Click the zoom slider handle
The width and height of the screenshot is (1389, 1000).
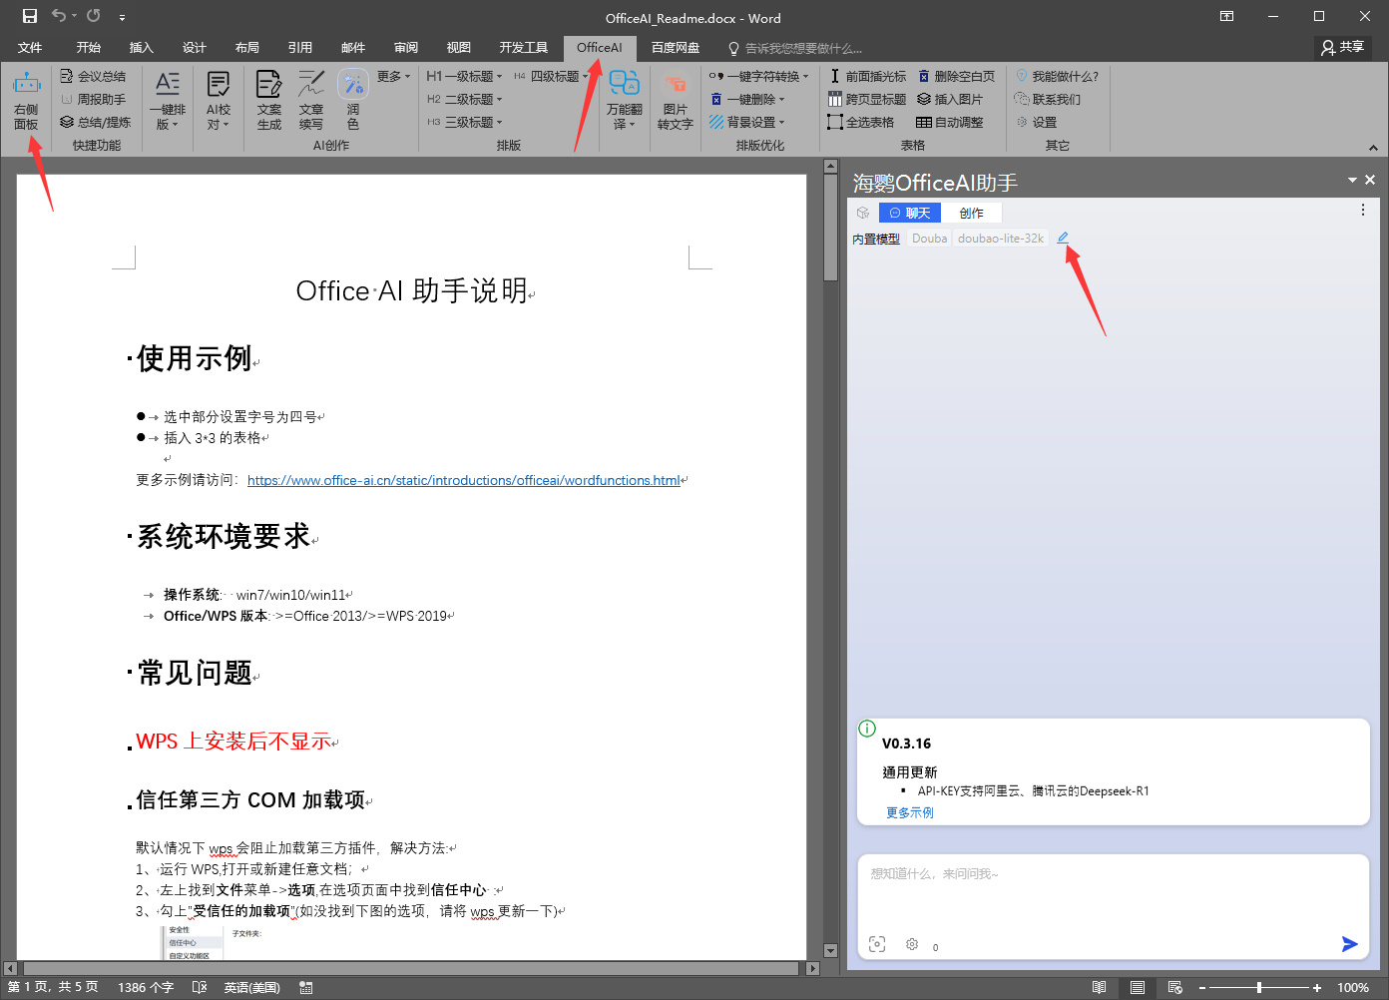pyautogui.click(x=1259, y=987)
